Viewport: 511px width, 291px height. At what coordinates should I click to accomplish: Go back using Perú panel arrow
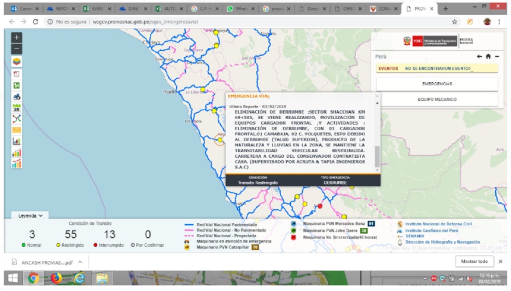[480, 57]
